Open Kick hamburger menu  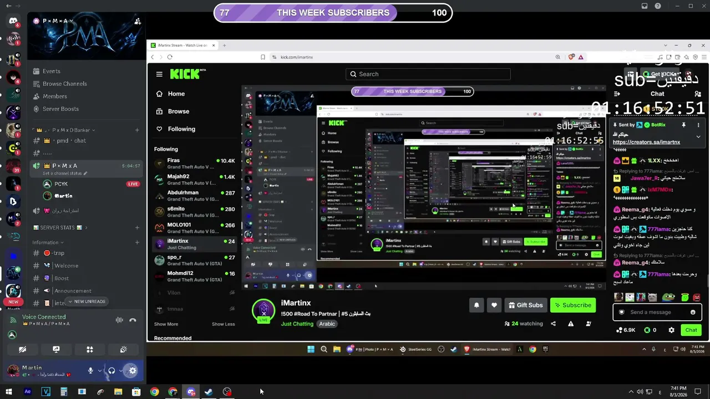point(159,74)
